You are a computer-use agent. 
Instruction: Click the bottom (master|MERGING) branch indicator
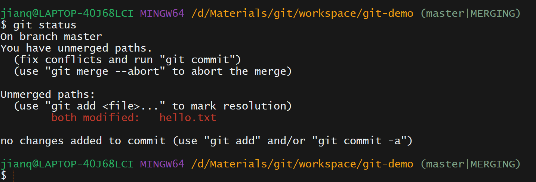470,164
